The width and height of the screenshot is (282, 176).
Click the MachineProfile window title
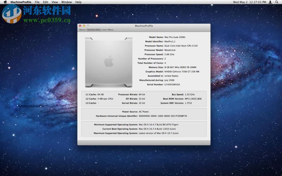(144, 26)
